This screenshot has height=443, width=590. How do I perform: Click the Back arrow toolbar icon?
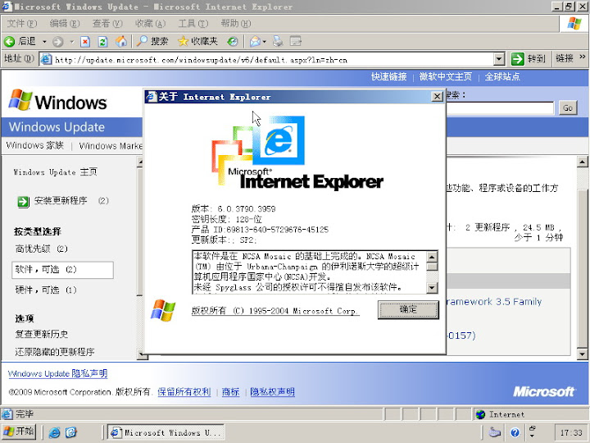coord(9,42)
